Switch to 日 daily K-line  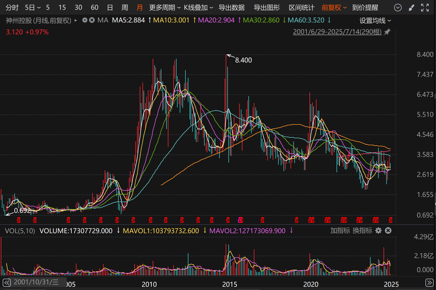pyautogui.click(x=110, y=8)
